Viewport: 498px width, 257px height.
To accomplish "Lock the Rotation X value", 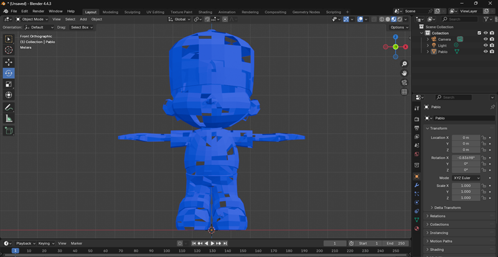I will [x=484, y=158].
